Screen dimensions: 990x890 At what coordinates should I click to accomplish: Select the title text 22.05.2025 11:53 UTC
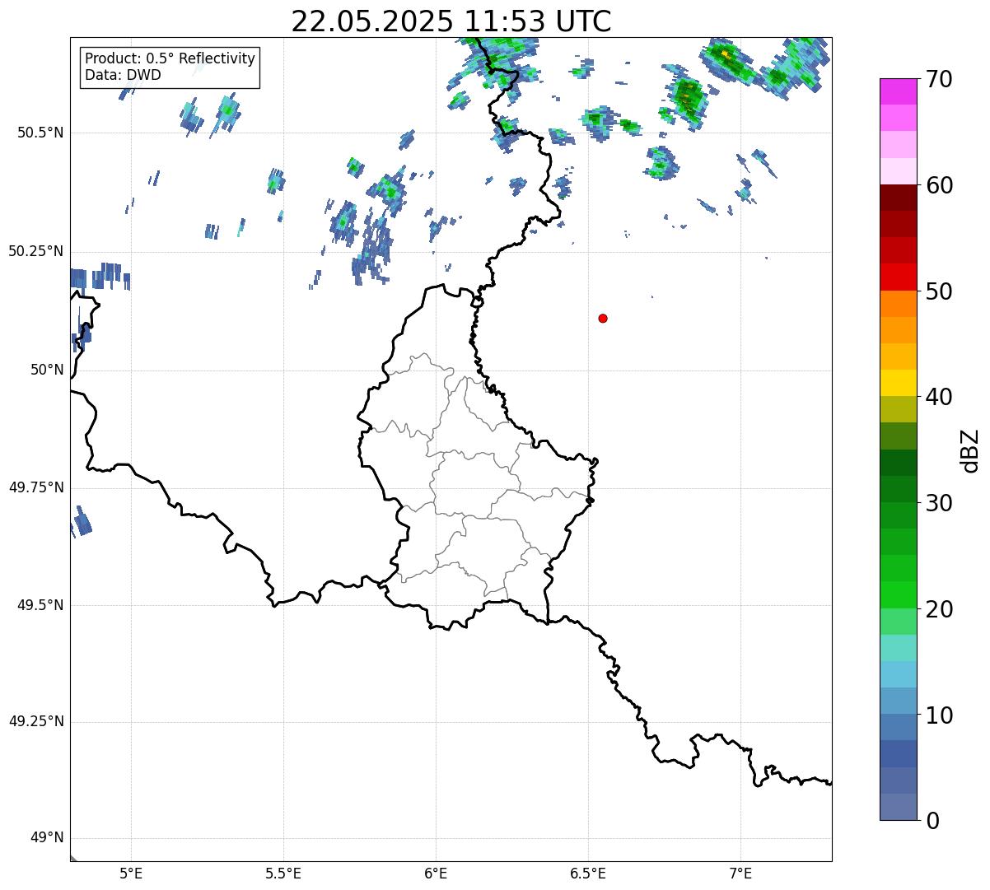click(x=451, y=21)
